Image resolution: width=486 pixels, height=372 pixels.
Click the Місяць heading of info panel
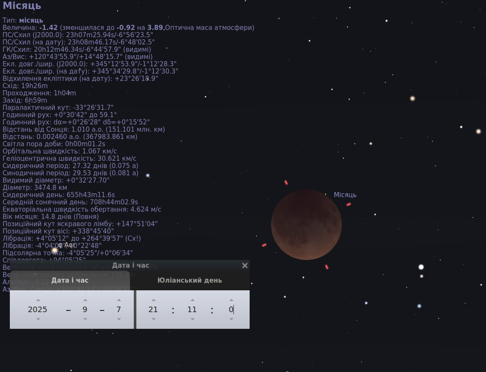click(x=22, y=6)
